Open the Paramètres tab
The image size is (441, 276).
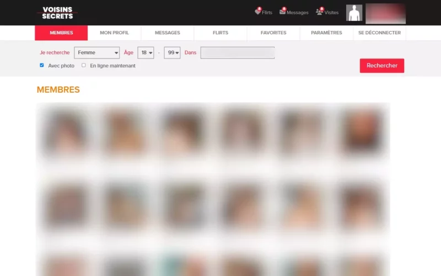326,33
